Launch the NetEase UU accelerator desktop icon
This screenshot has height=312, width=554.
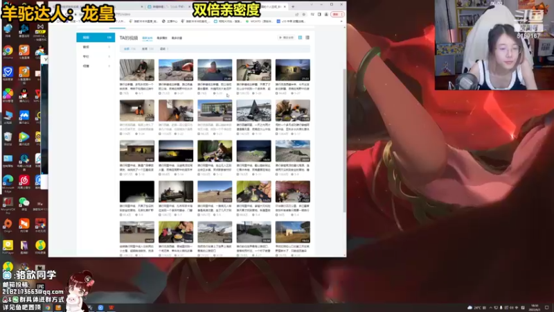pyautogui.click(x=24, y=159)
